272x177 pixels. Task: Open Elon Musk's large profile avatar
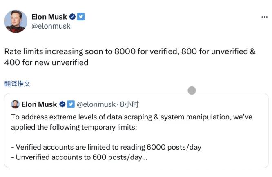pyautogui.click(x=16, y=21)
